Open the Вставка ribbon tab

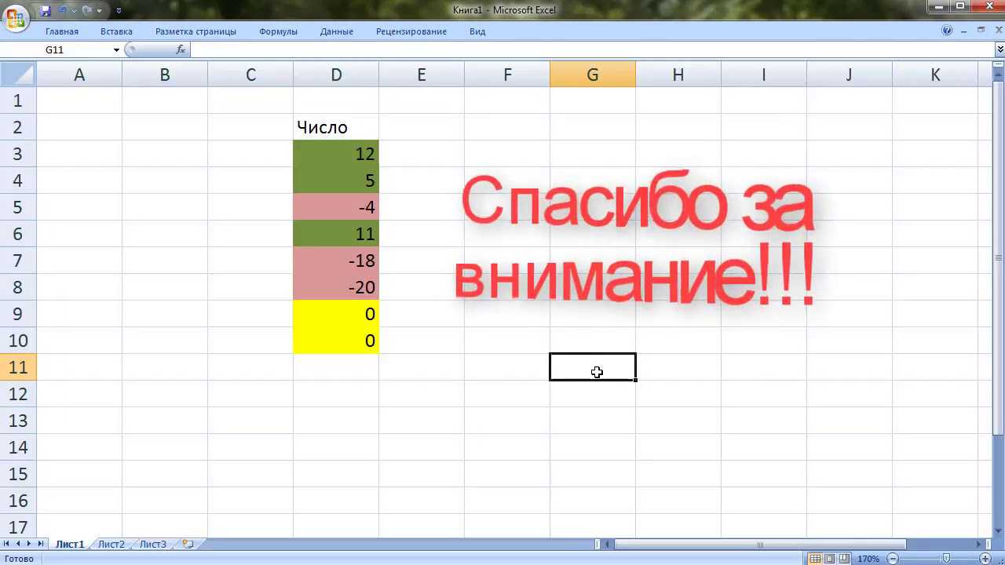click(116, 31)
